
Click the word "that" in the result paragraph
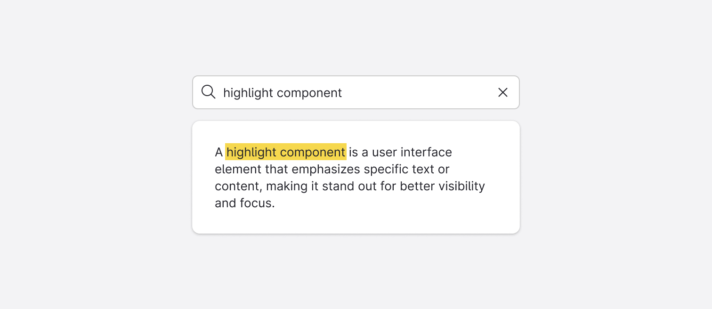276,169
